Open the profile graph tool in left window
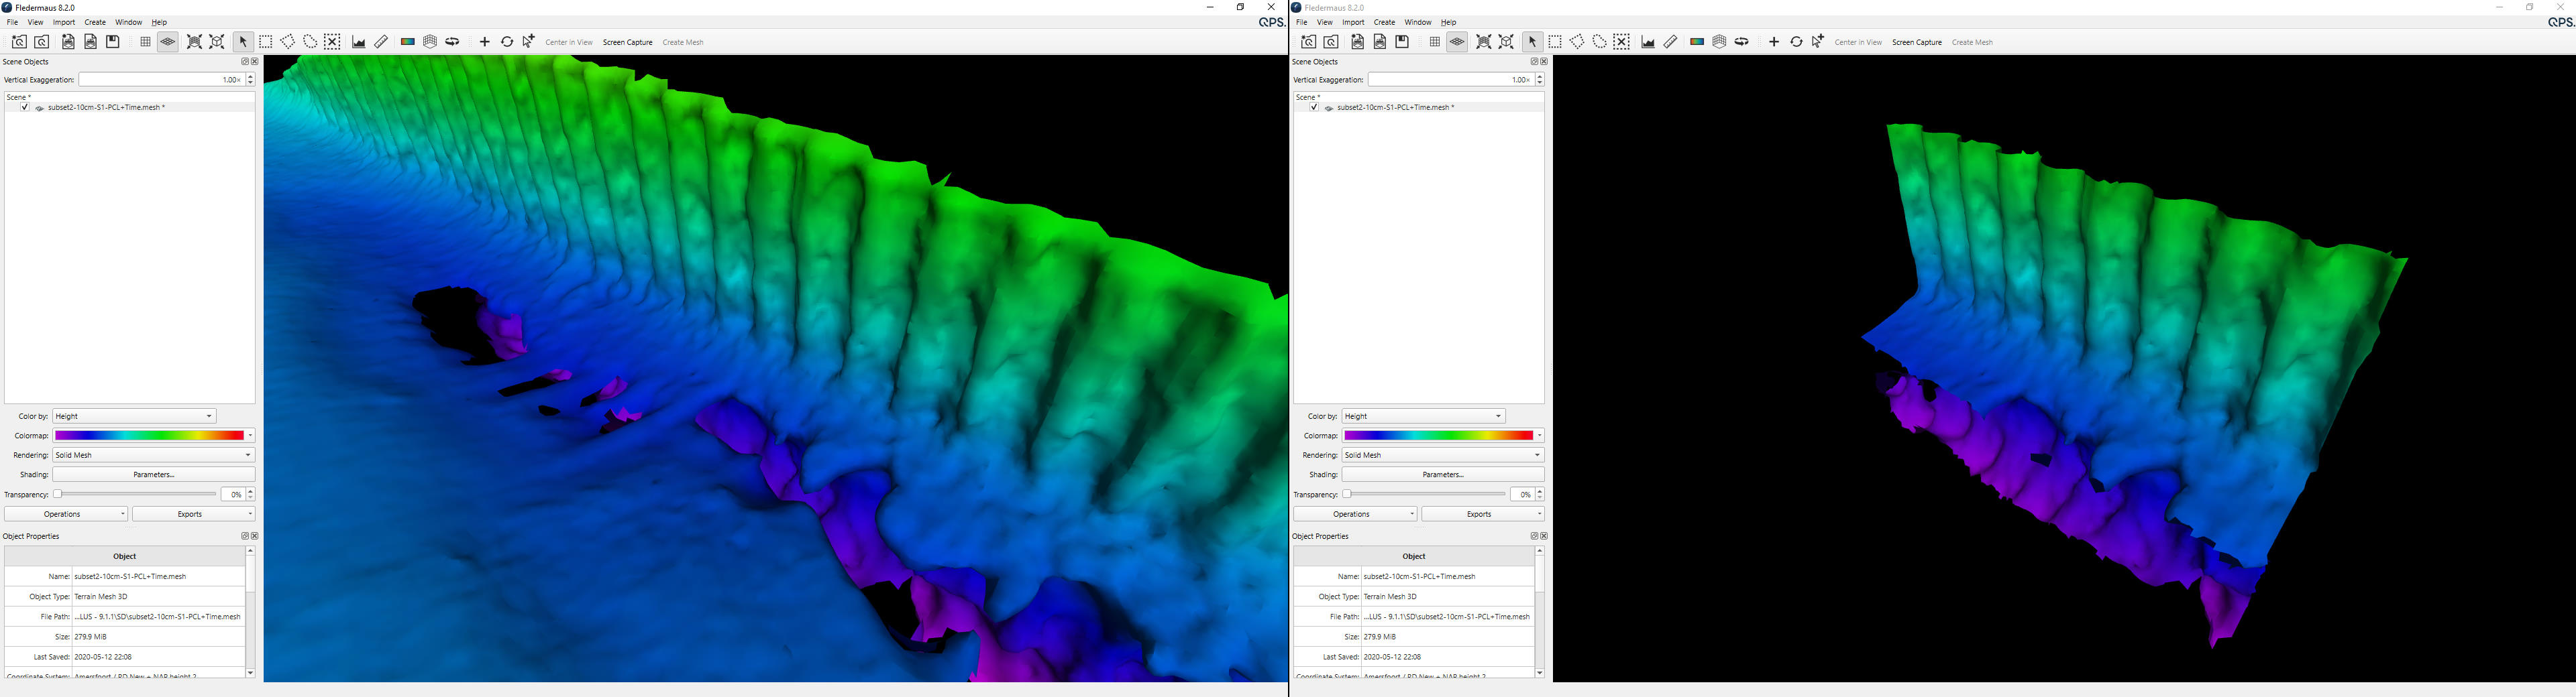The image size is (2576, 697). coord(359,42)
